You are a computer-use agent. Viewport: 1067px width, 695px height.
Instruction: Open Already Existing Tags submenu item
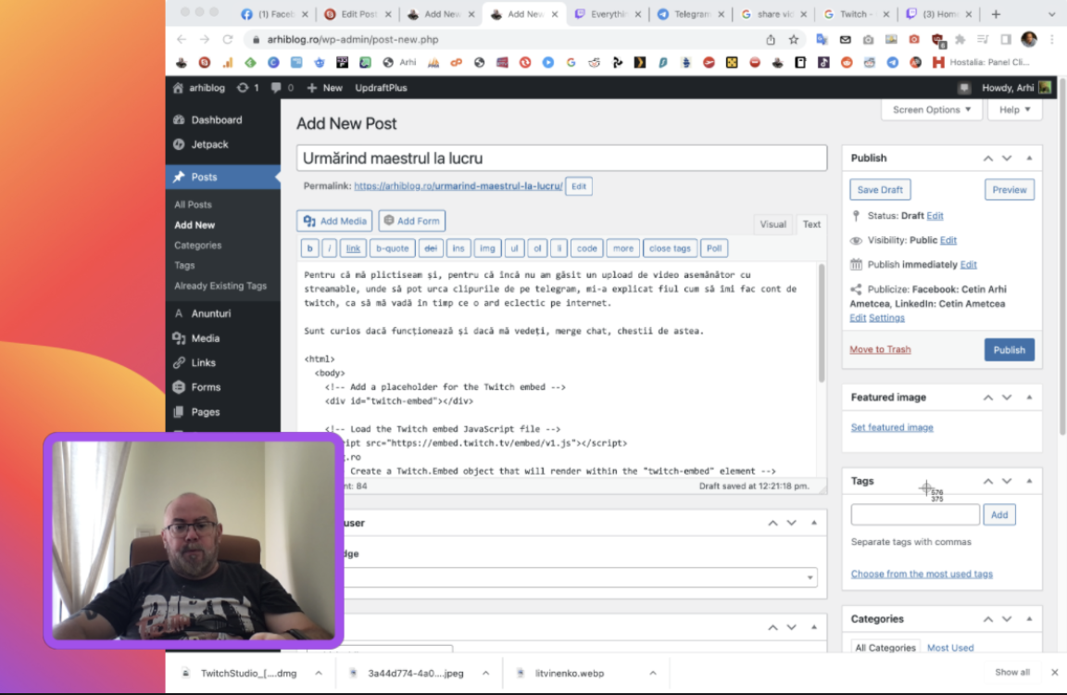tap(220, 286)
